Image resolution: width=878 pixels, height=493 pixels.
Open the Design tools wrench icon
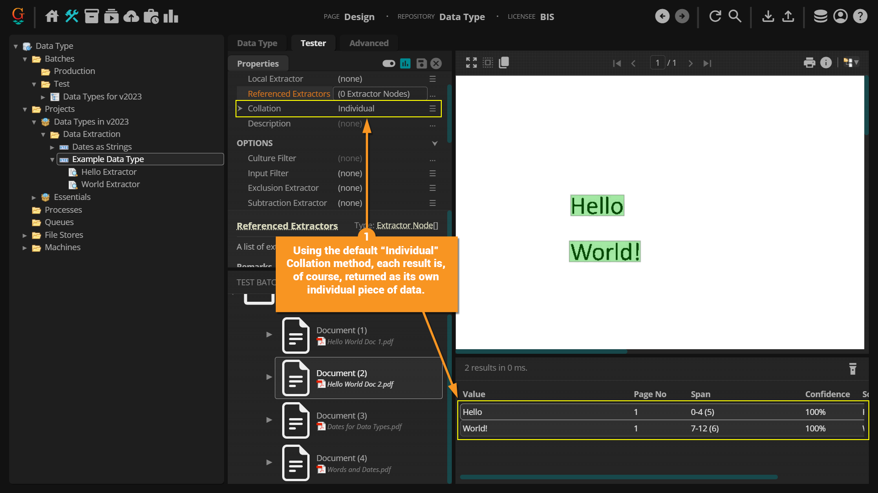72,16
